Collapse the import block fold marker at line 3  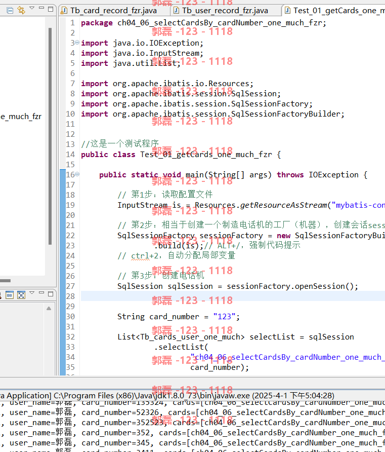77,43
